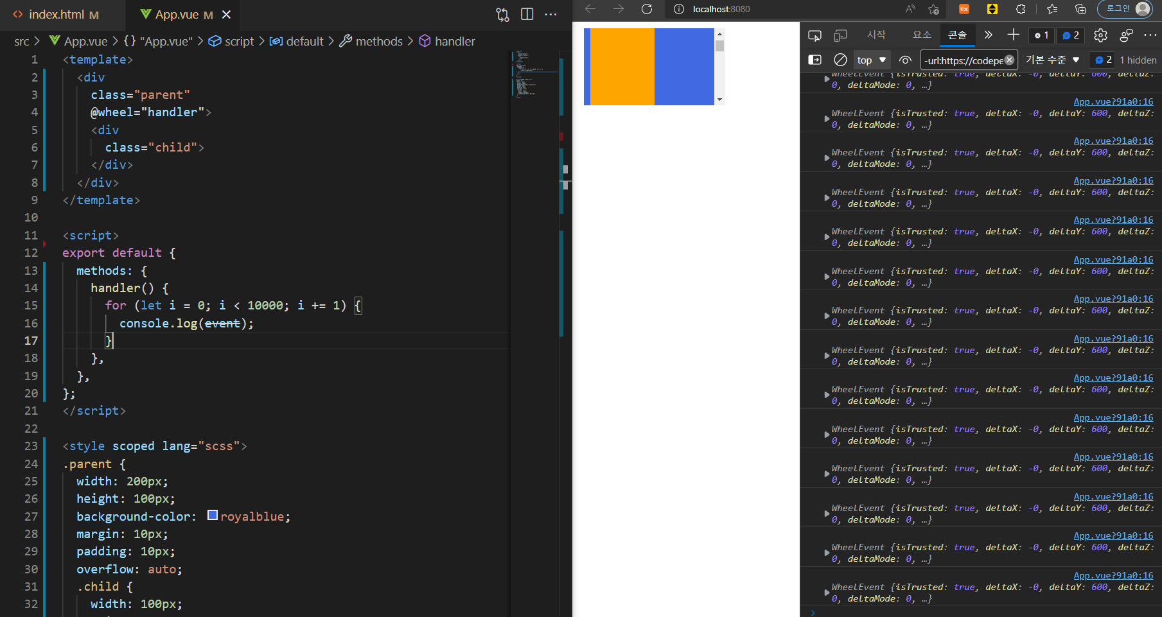View site information icon in address bar
Screen dimensions: 1162x617
point(678,9)
